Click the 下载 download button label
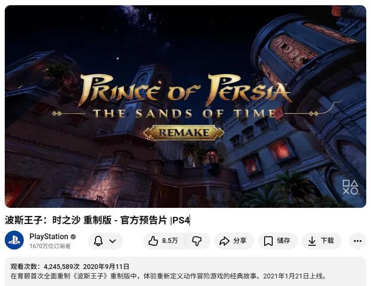This screenshot has width=371, height=286. point(327,241)
